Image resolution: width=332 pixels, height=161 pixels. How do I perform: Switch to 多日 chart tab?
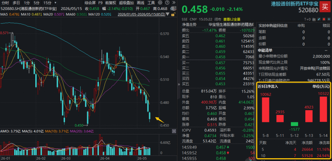[x=16, y=3]
